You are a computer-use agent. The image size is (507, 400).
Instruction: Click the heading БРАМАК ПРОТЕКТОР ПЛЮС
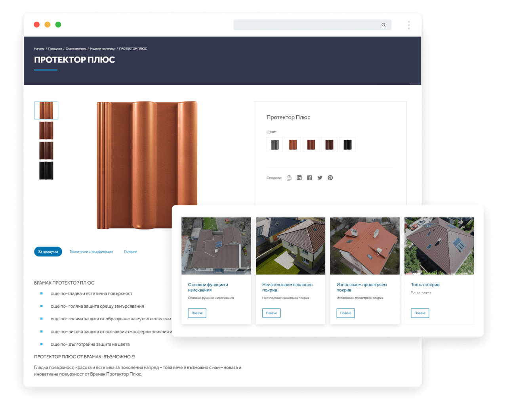pos(64,283)
